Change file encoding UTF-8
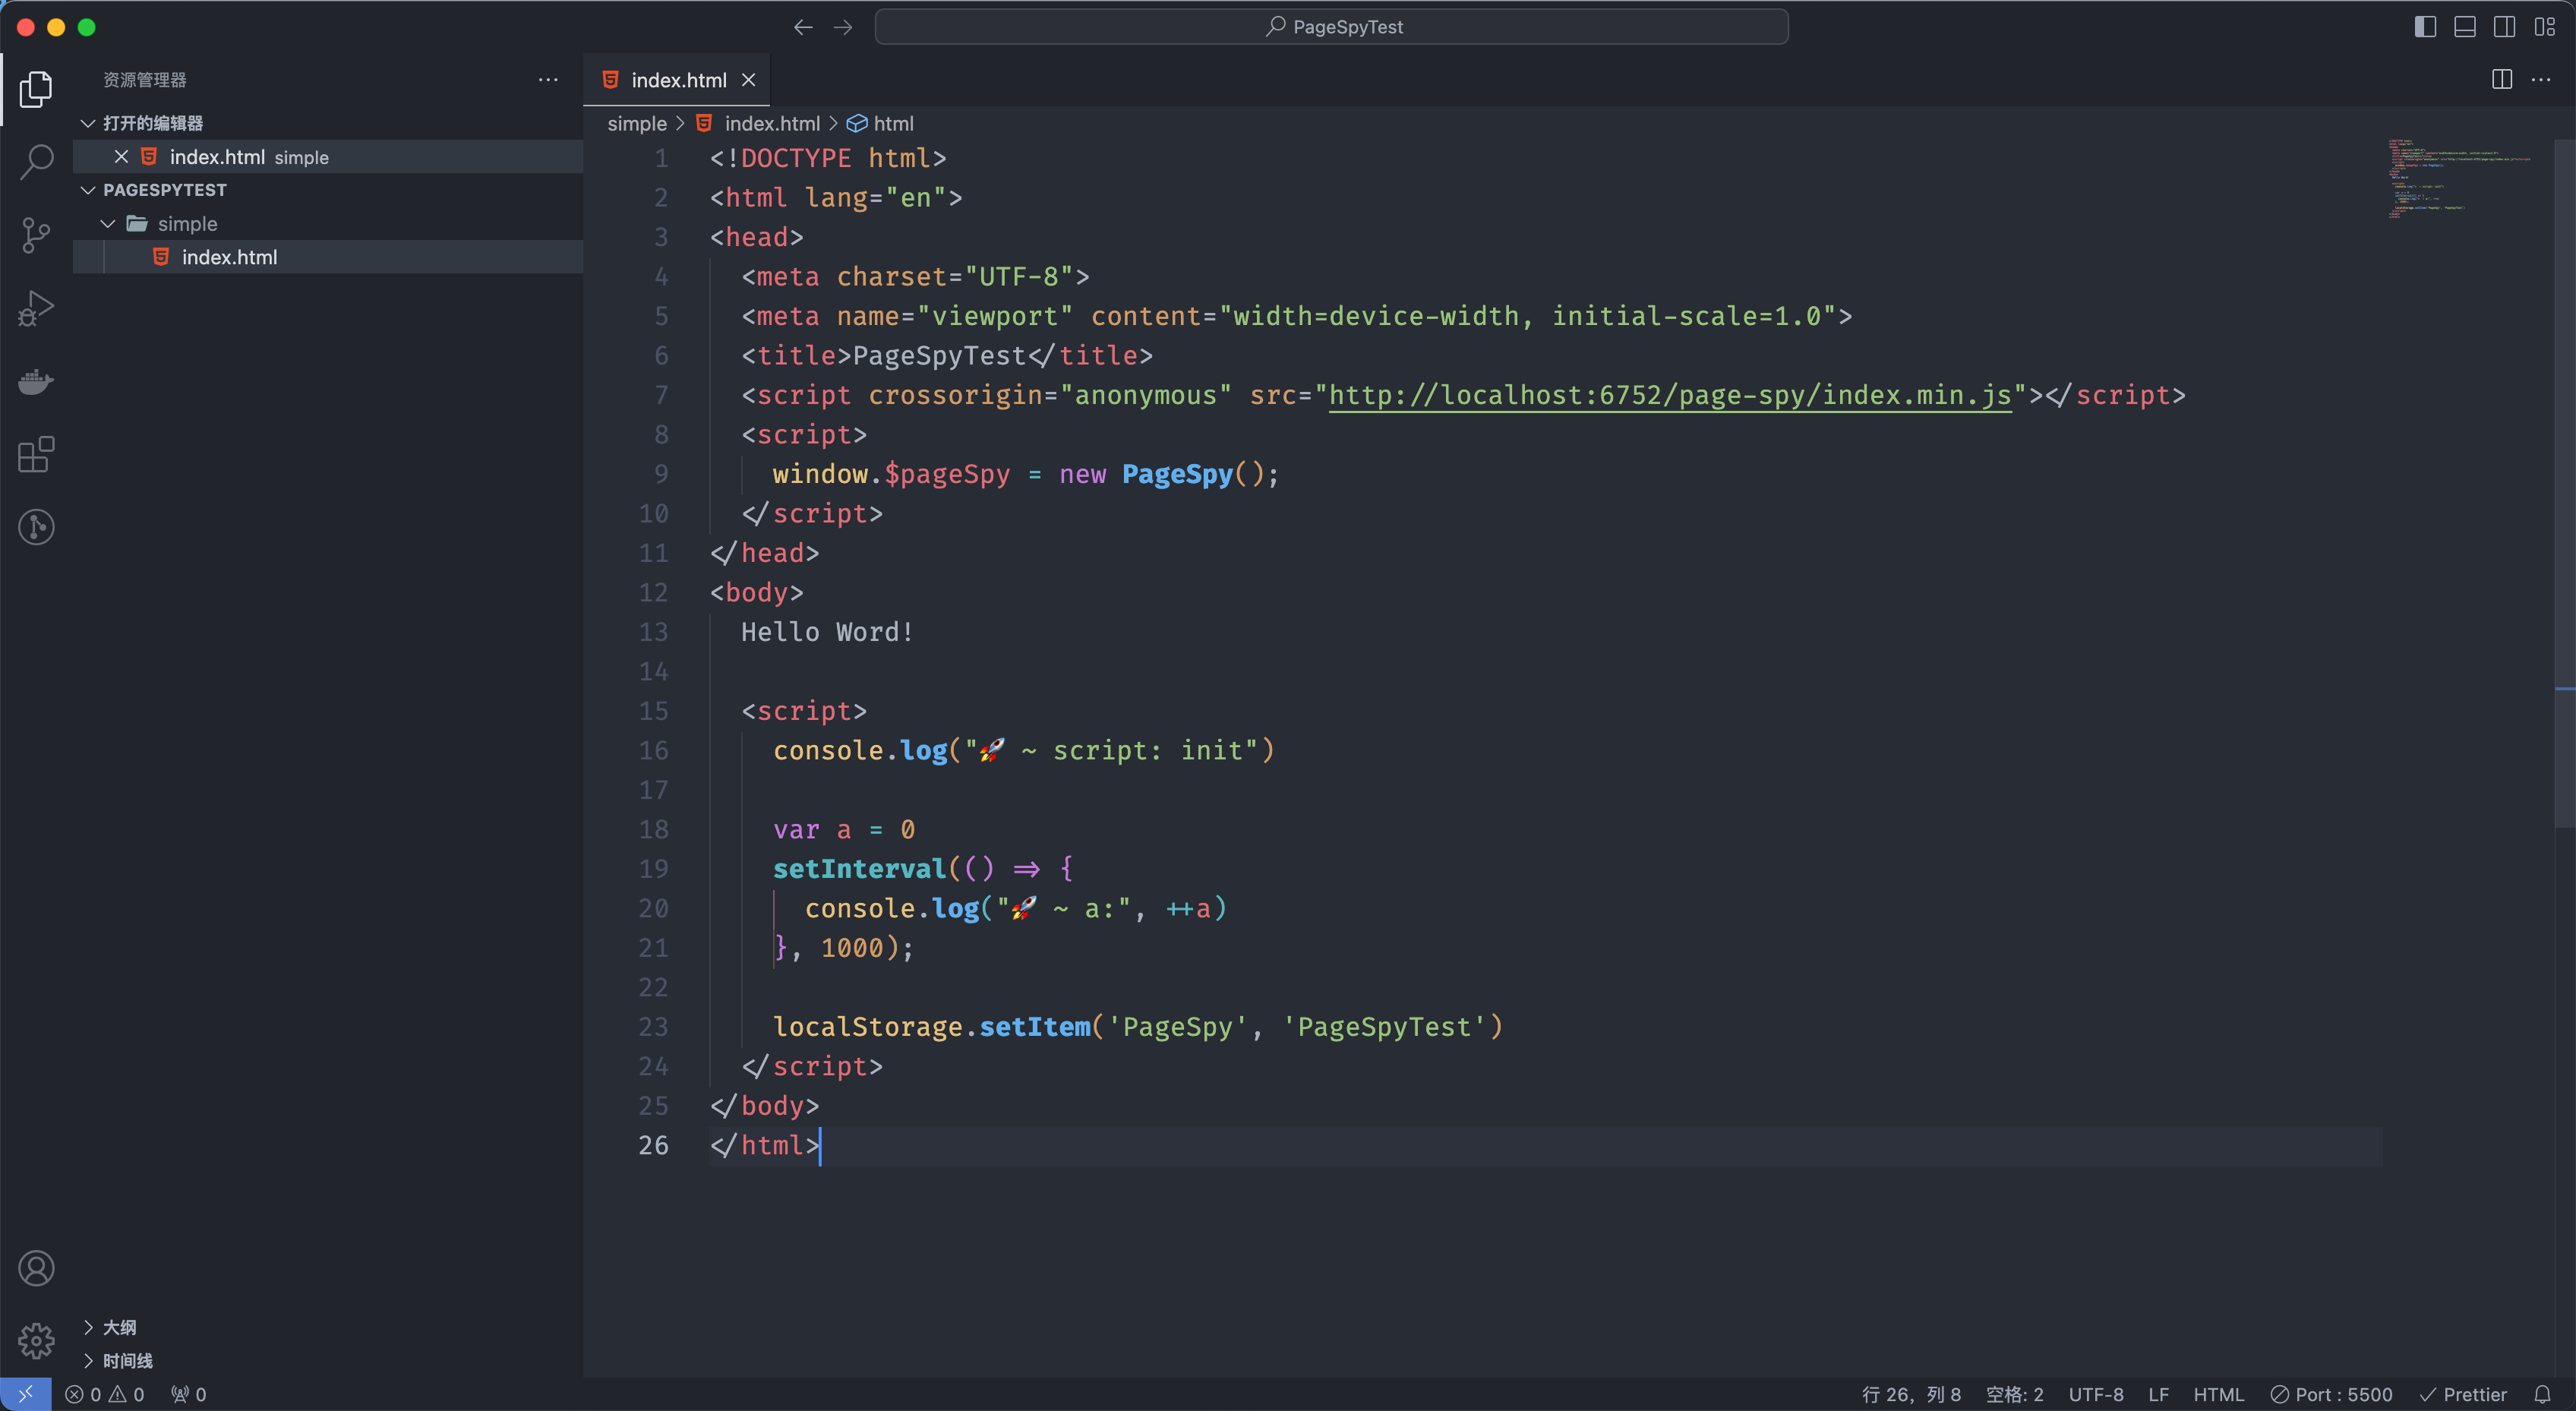The image size is (2576, 1411). pyautogui.click(x=2096, y=1394)
